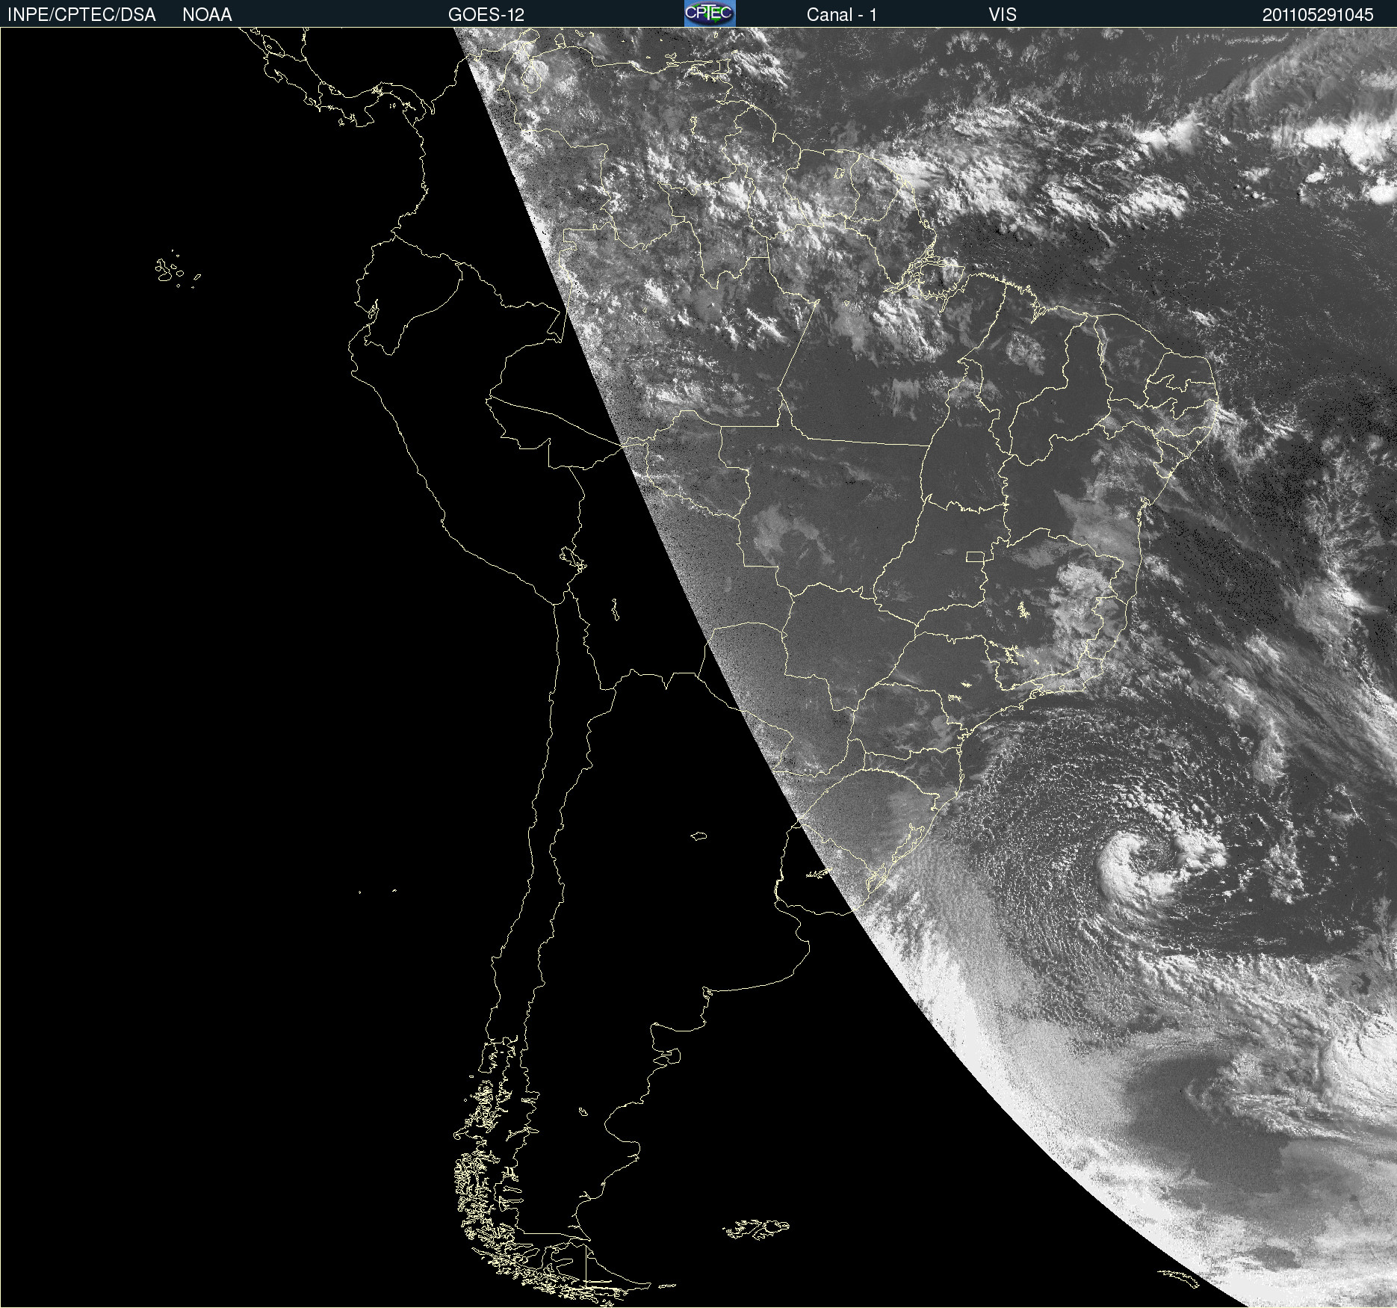Click the Canal - 1 channel label
Screen dimensions: 1397x1308
pos(842,15)
